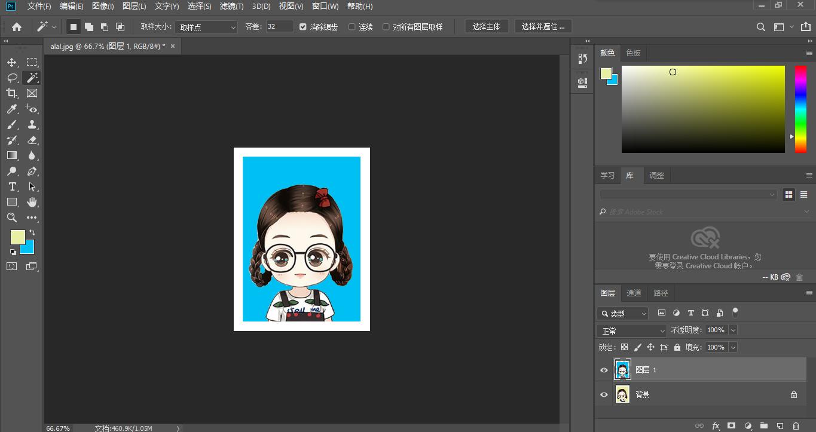Select the Lasso tool
The image size is (816, 432).
(12, 78)
